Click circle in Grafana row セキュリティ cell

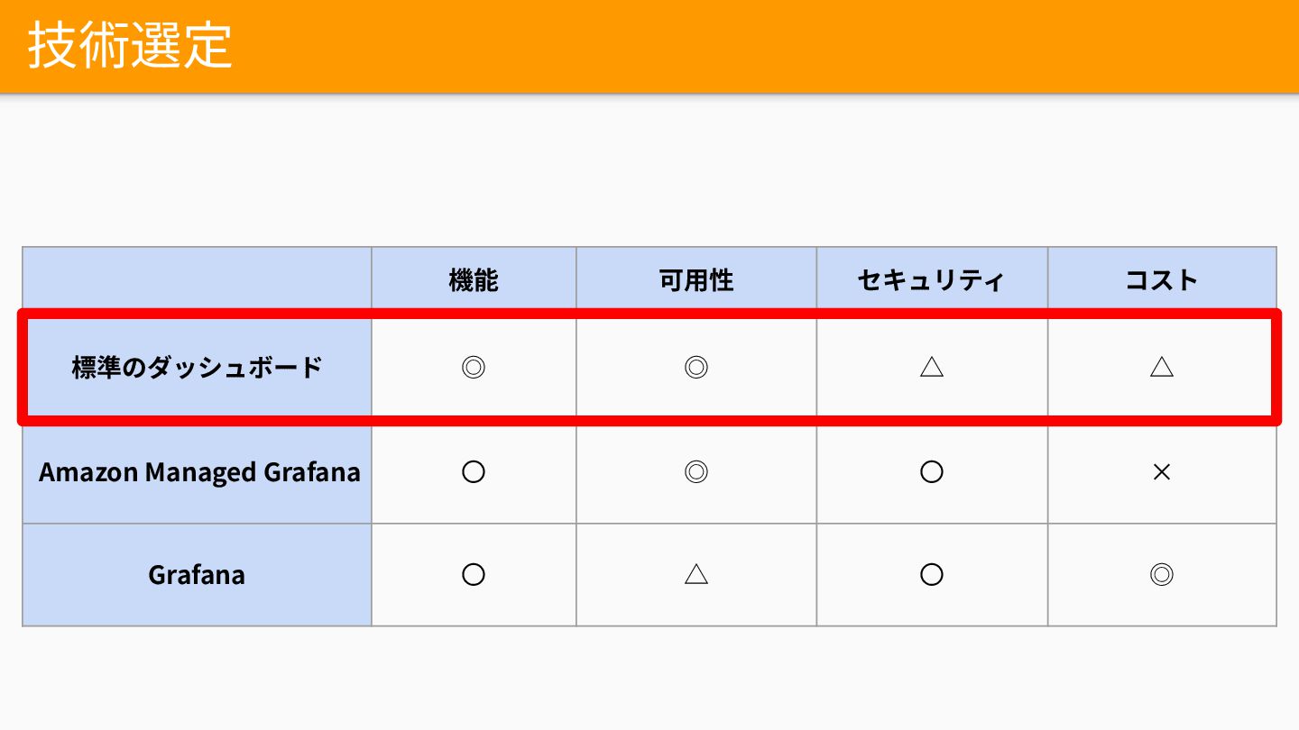[932, 575]
